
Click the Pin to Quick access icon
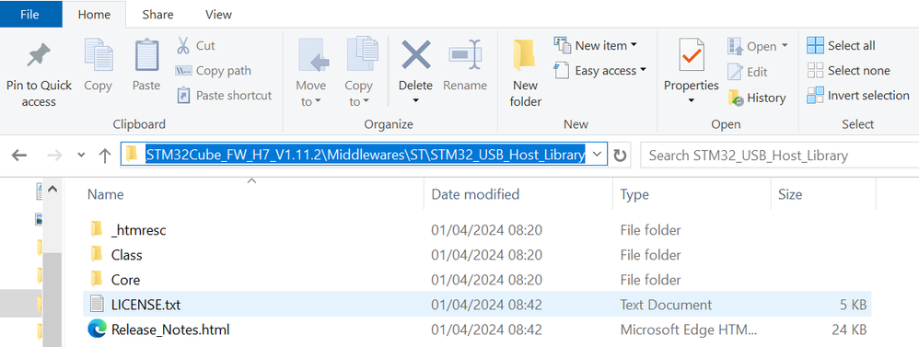[39, 56]
